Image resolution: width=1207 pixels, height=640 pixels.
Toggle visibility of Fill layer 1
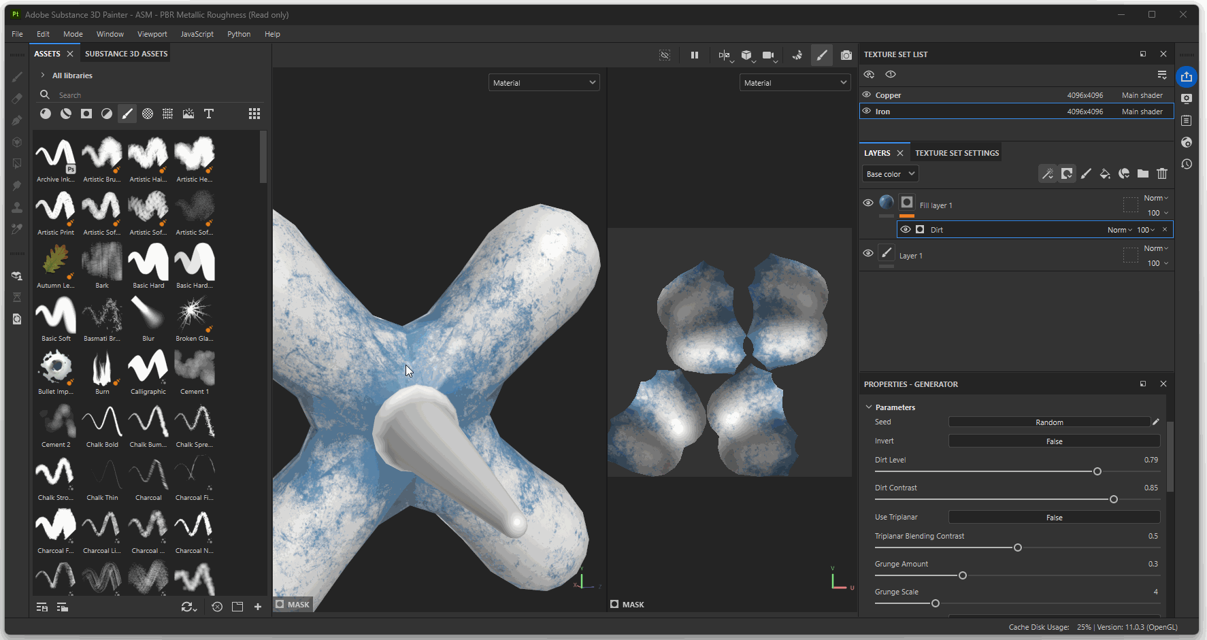pos(868,203)
